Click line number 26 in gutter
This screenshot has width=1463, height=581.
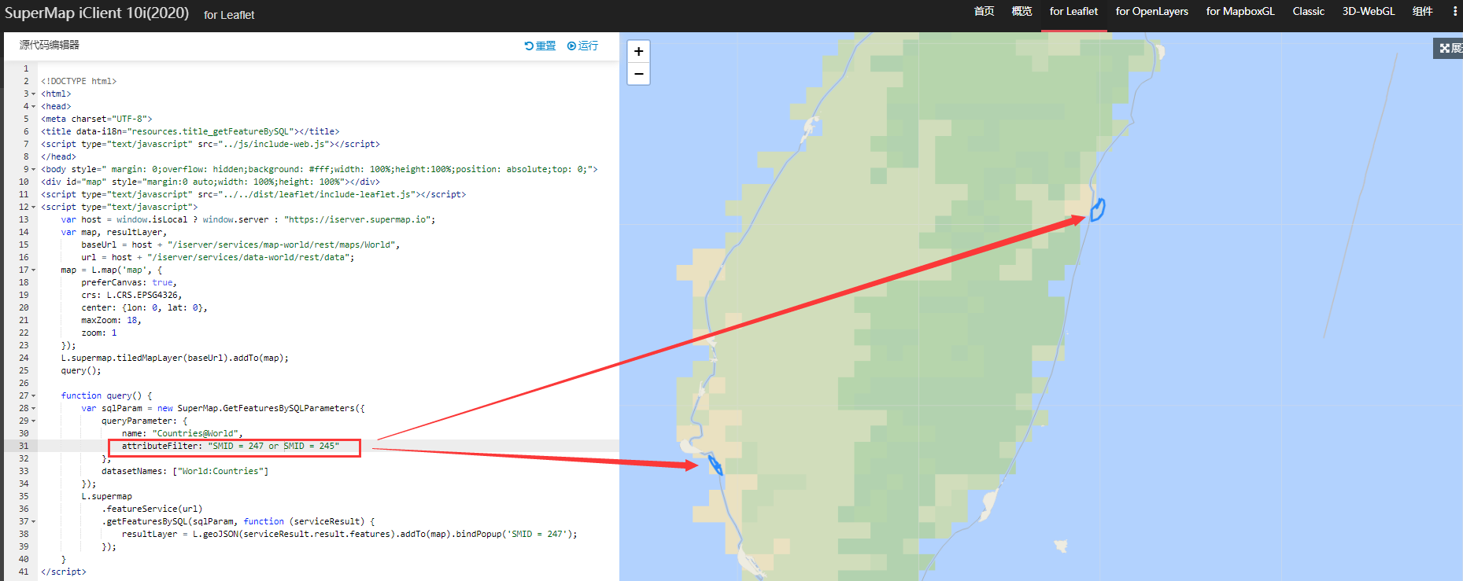pyautogui.click(x=24, y=383)
